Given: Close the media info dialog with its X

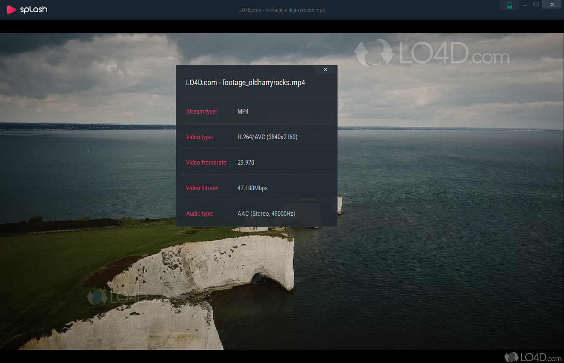Looking at the screenshot, I should [325, 69].
